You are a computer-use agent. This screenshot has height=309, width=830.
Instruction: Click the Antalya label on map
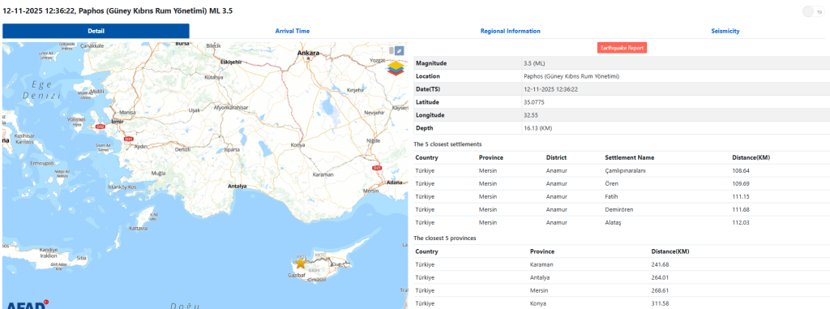click(237, 187)
